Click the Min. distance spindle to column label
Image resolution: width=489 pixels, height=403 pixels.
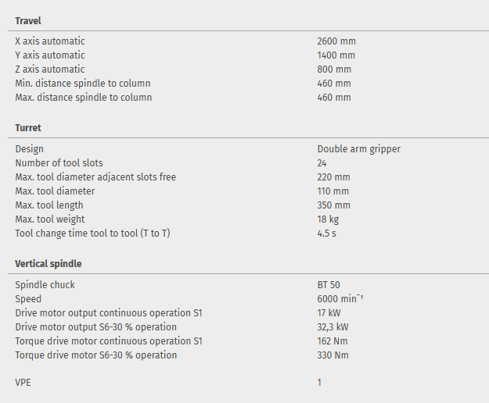click(83, 84)
